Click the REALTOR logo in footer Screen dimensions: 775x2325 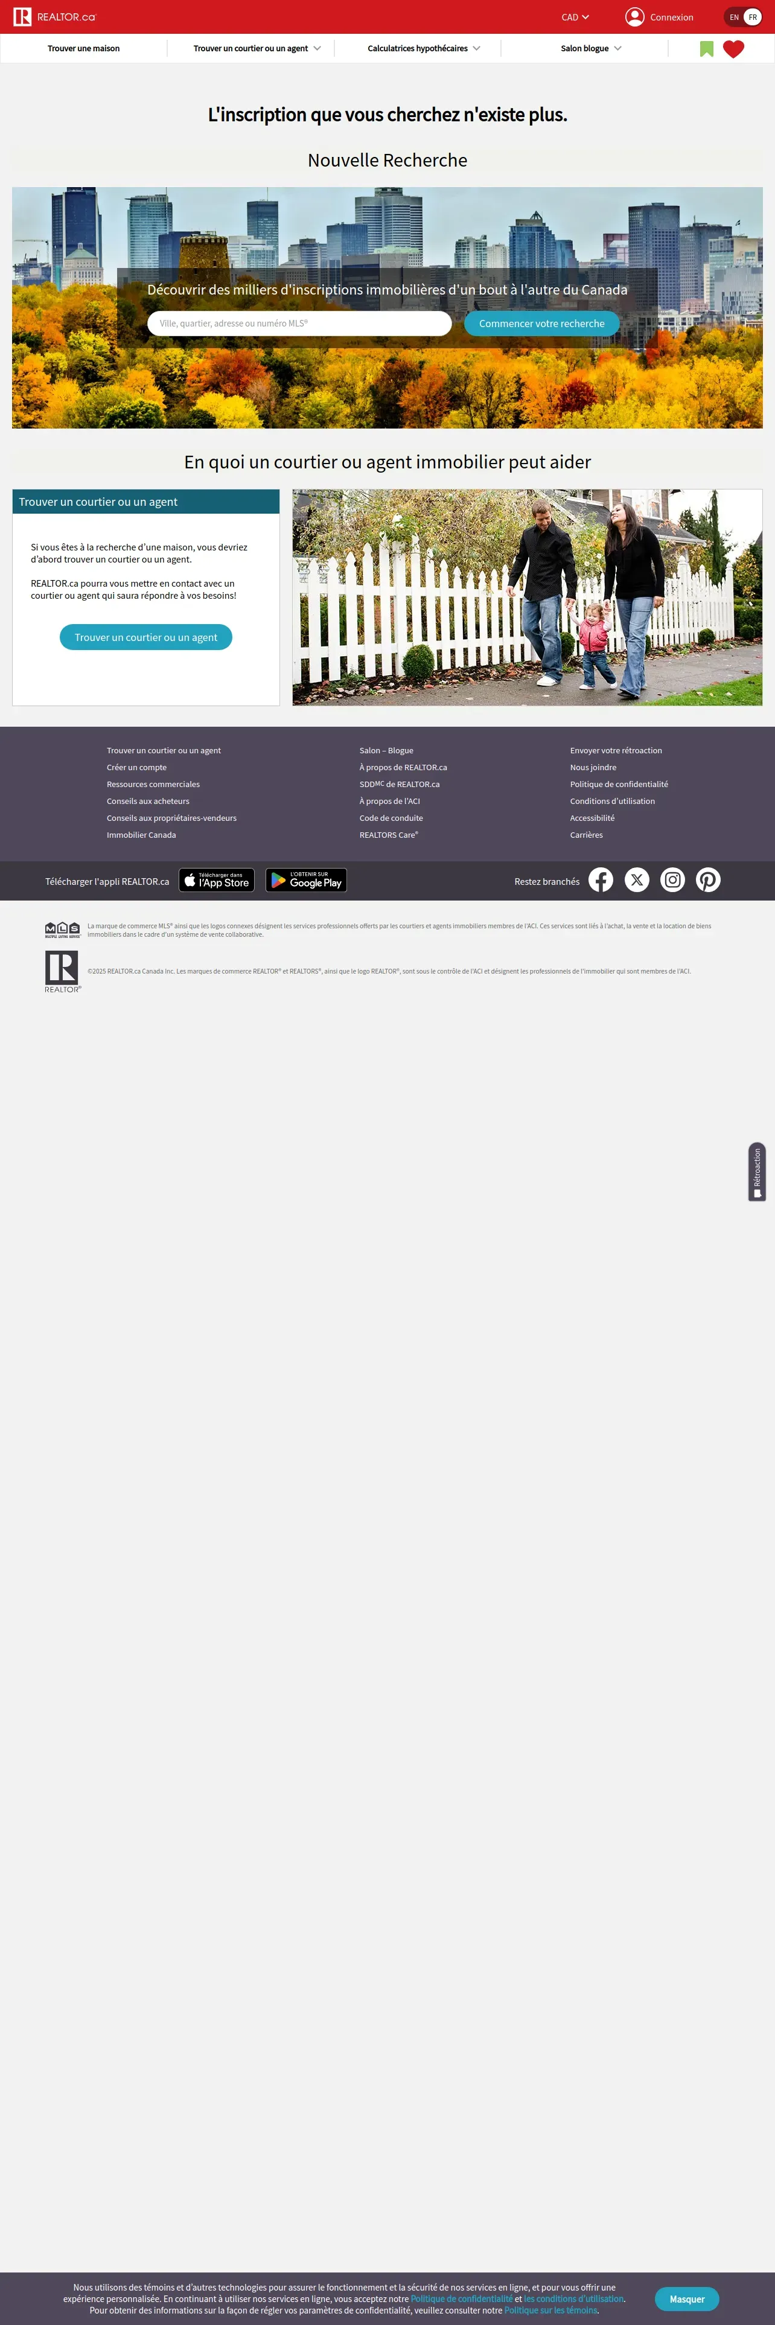(62, 972)
